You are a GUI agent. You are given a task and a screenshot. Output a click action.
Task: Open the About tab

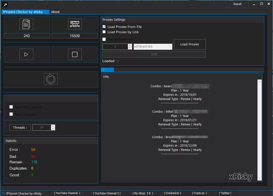[55, 12]
